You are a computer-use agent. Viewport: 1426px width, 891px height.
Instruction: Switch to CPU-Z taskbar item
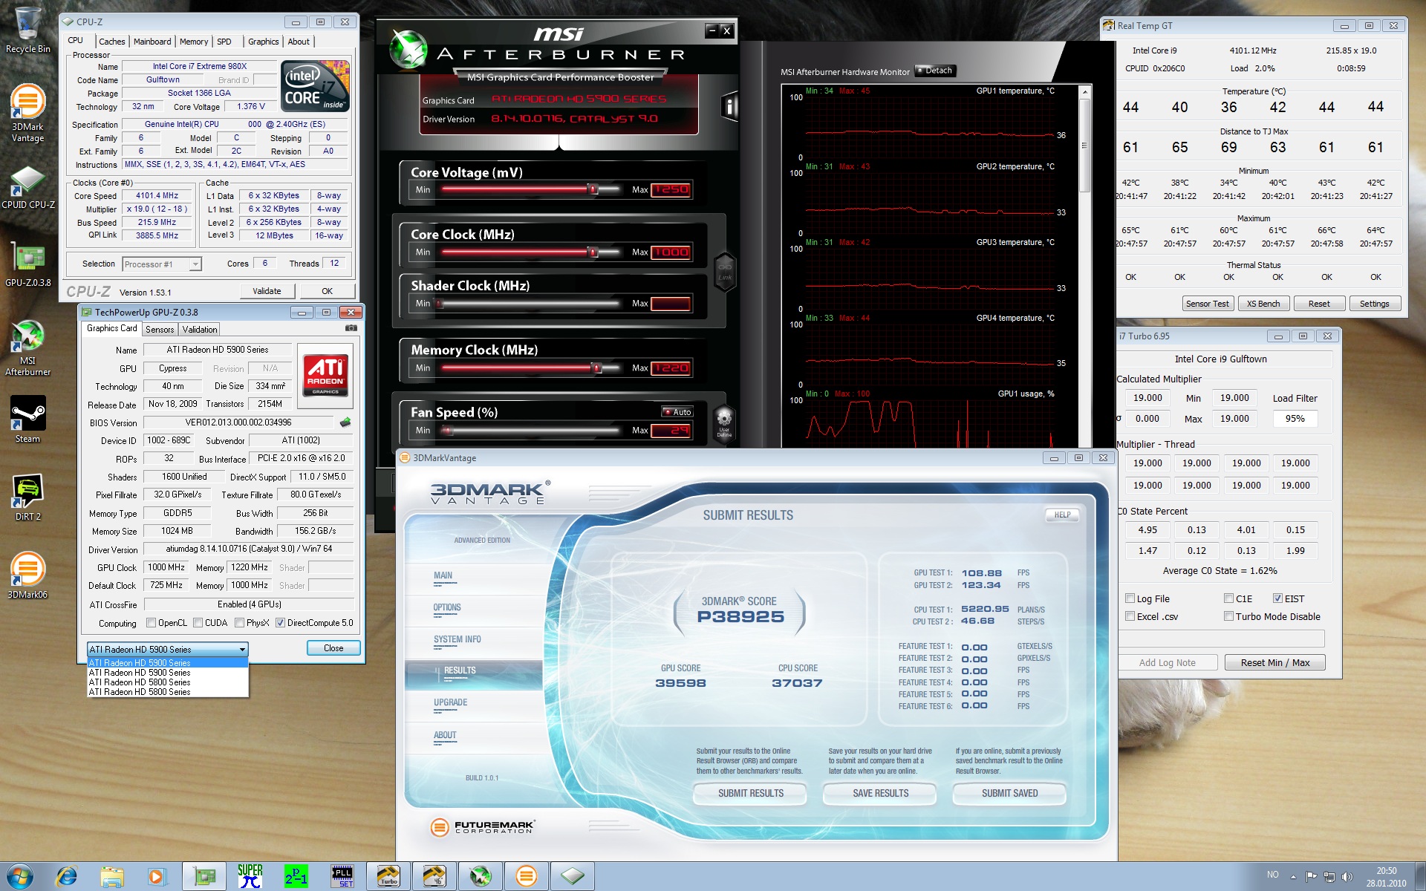(573, 876)
